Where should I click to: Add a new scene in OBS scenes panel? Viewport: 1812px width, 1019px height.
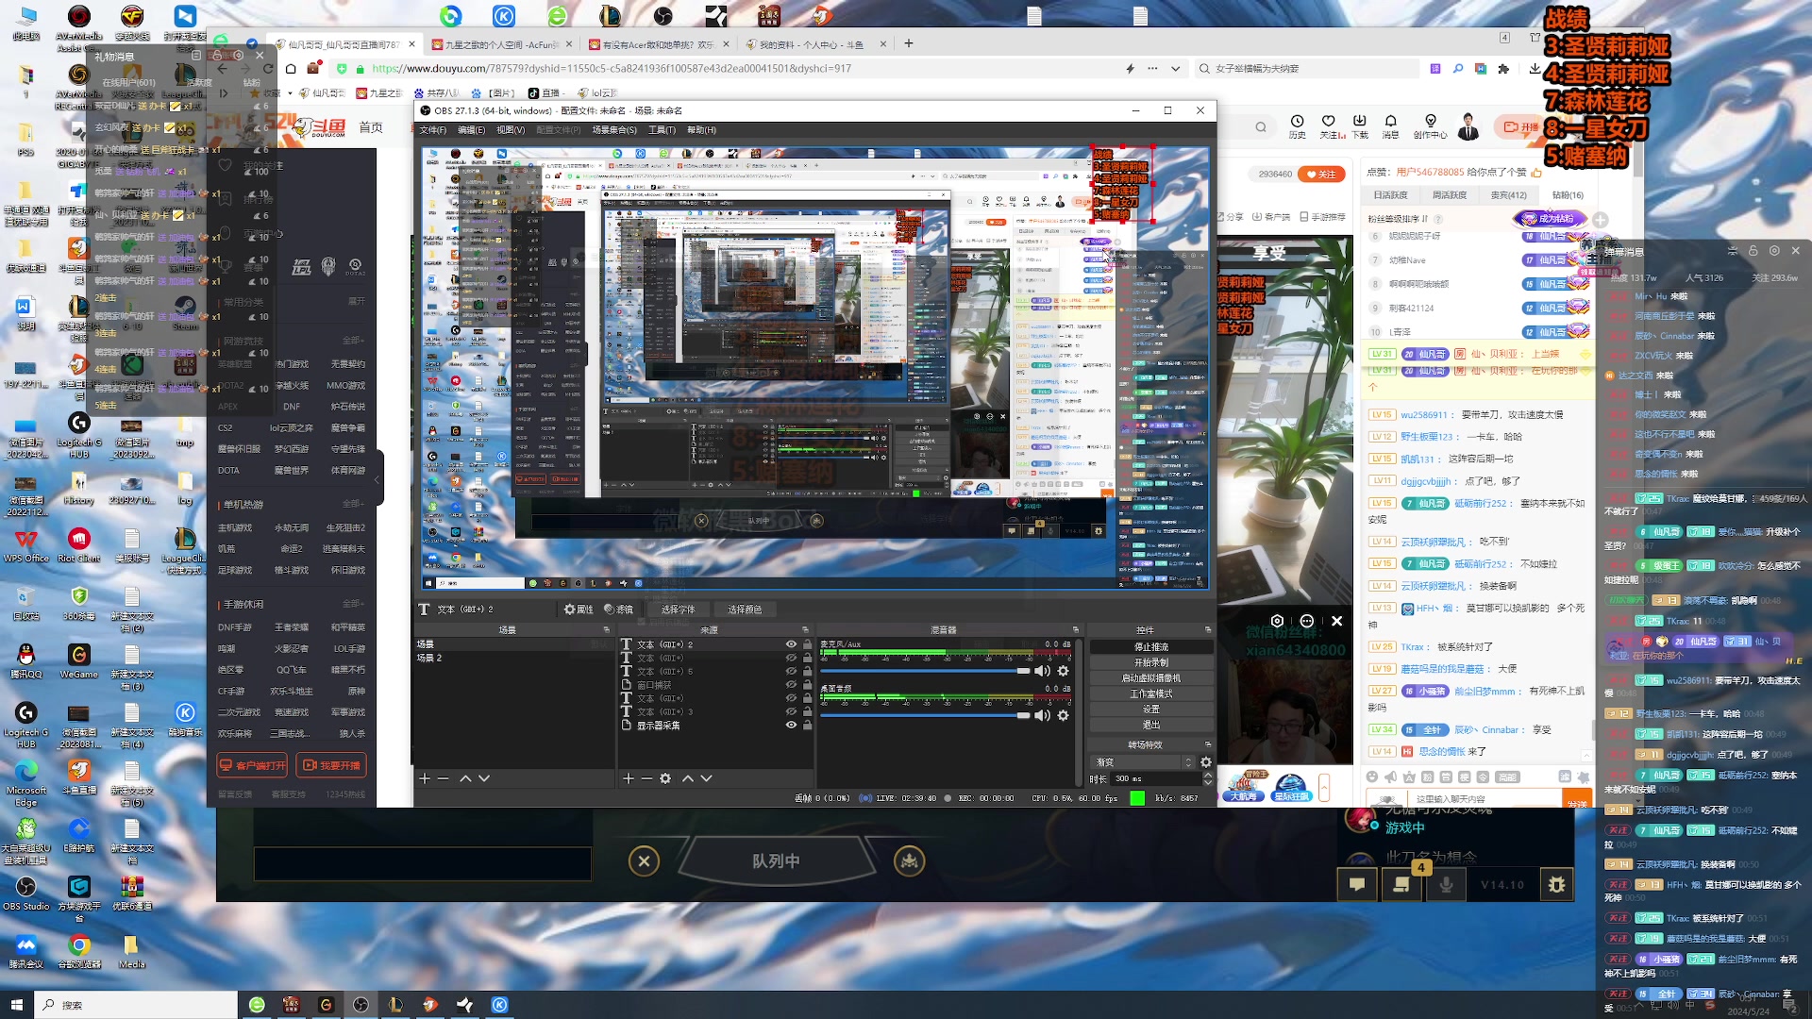point(425,778)
